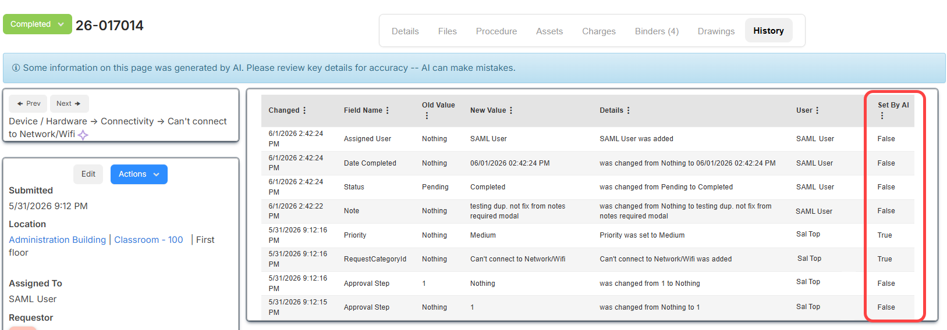Viewport: 947px width, 330px height.
Task: Click 'was changed from Pending to Completed' details
Action: pyautogui.click(x=666, y=187)
